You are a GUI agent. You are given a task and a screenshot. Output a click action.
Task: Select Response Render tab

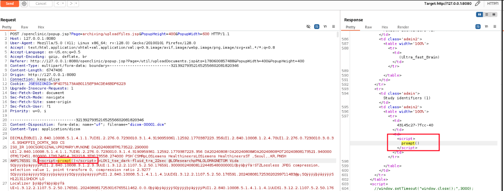403,27
